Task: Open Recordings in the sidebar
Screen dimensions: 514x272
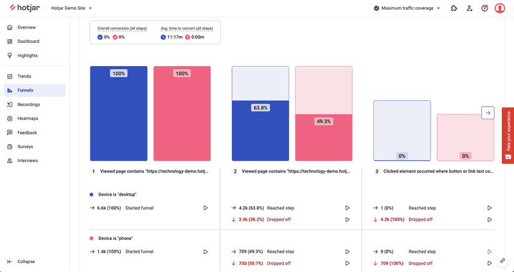Action: pyautogui.click(x=28, y=105)
